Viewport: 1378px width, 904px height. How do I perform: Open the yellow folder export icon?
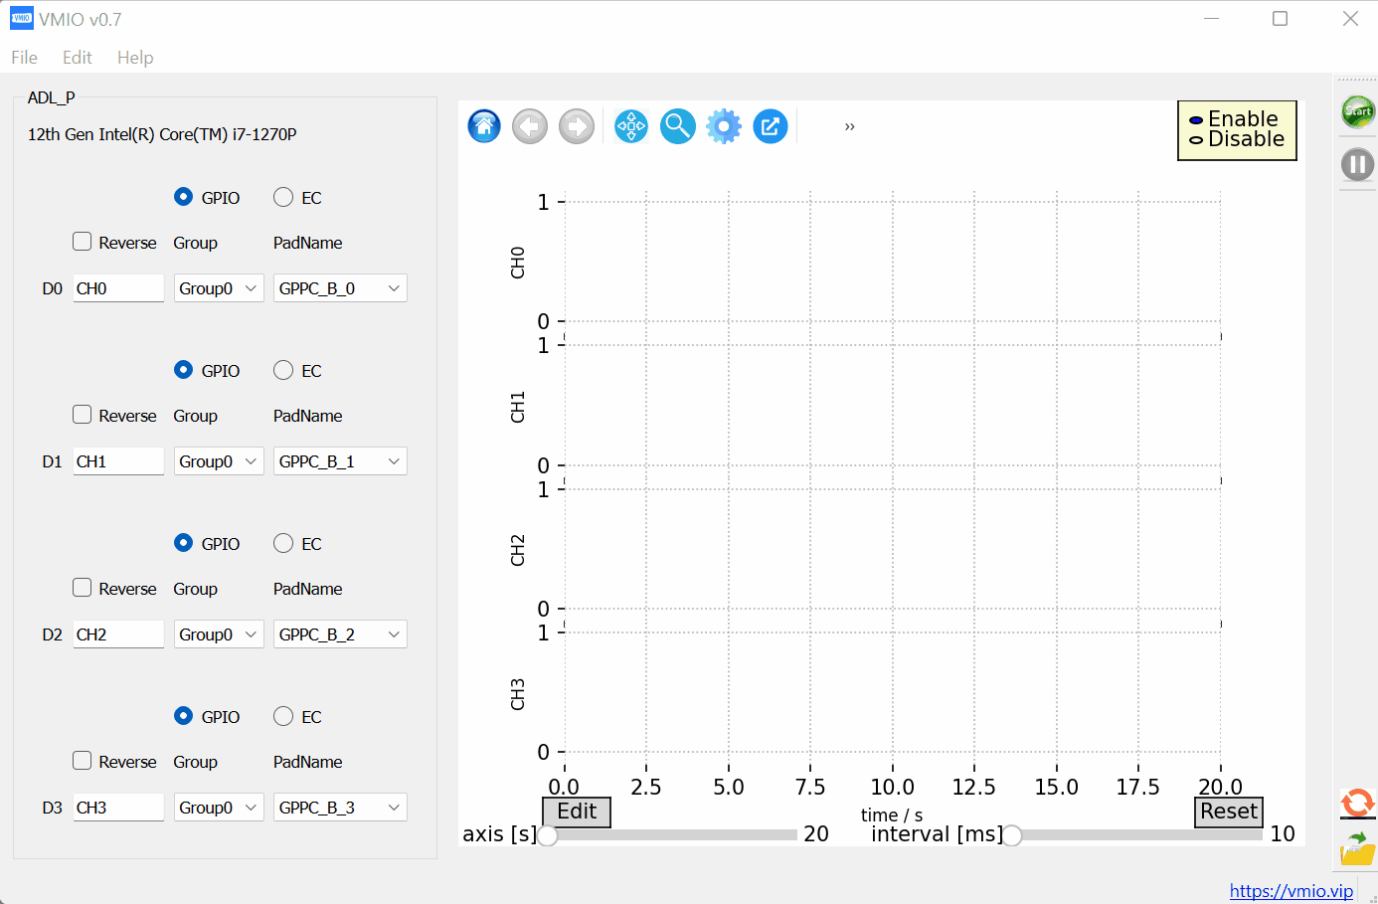(x=1358, y=848)
